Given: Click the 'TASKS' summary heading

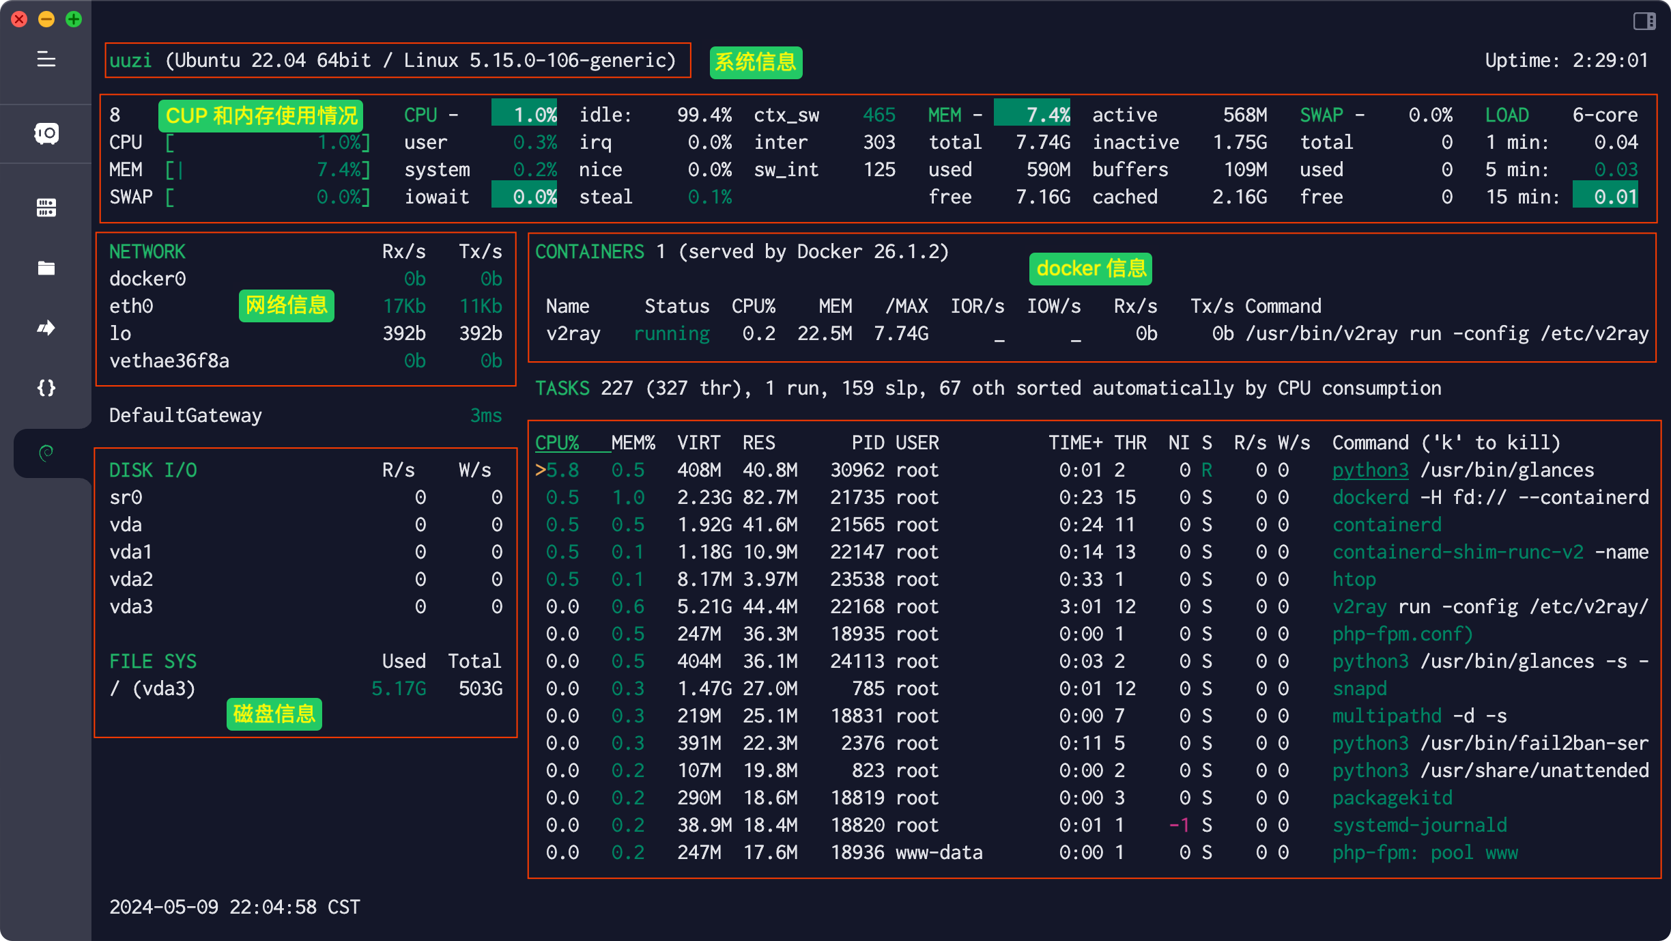Looking at the screenshot, I should [x=562, y=388].
